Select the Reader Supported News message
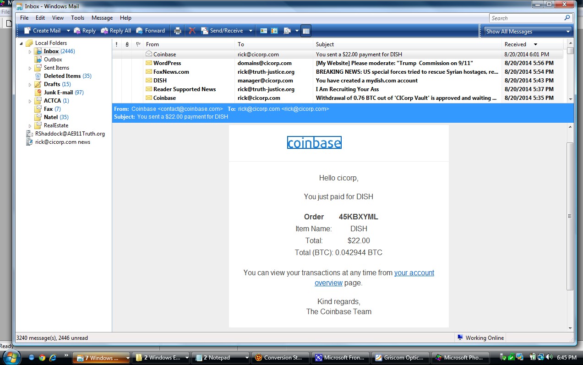 pyautogui.click(x=339, y=89)
